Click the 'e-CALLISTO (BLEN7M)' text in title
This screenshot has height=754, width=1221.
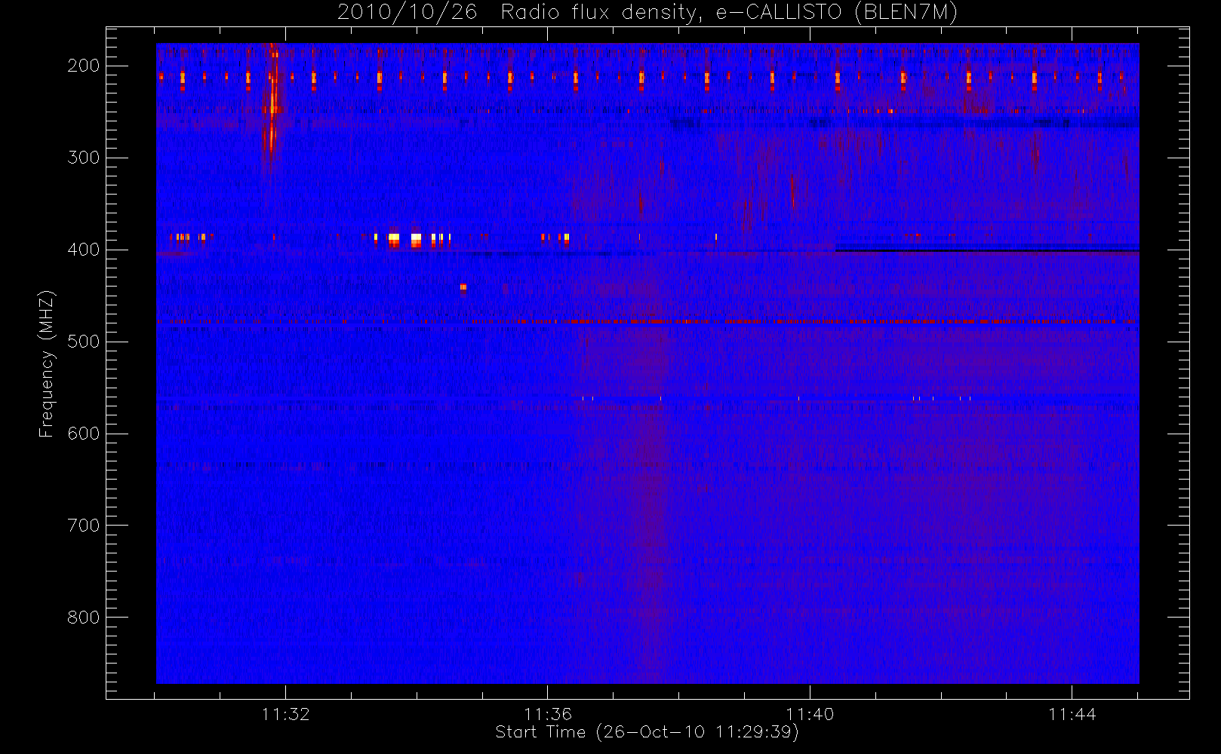point(836,12)
